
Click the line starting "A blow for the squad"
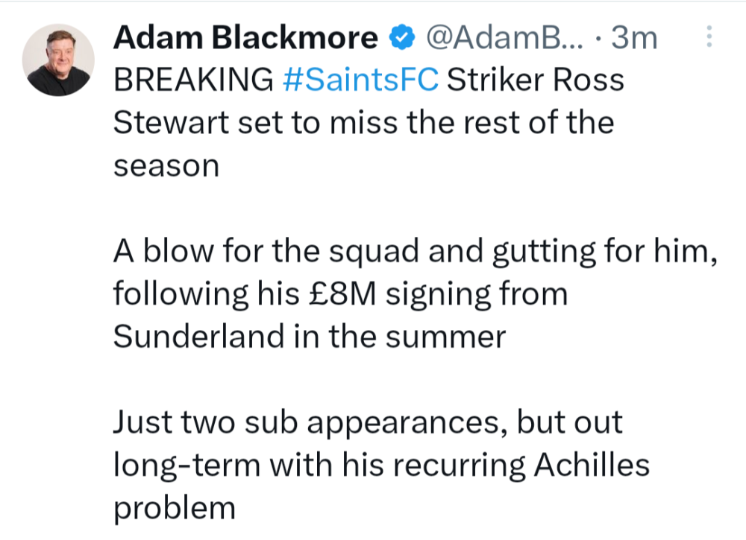pyautogui.click(x=416, y=252)
